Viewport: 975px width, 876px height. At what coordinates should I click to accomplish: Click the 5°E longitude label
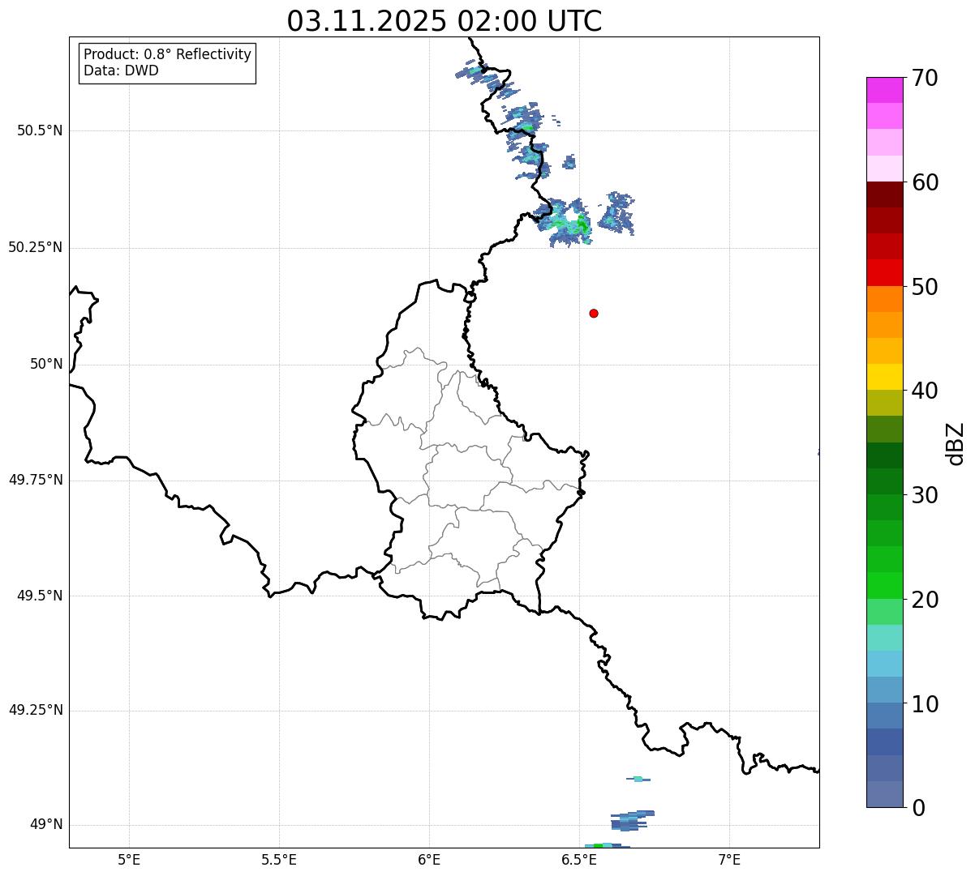[129, 859]
